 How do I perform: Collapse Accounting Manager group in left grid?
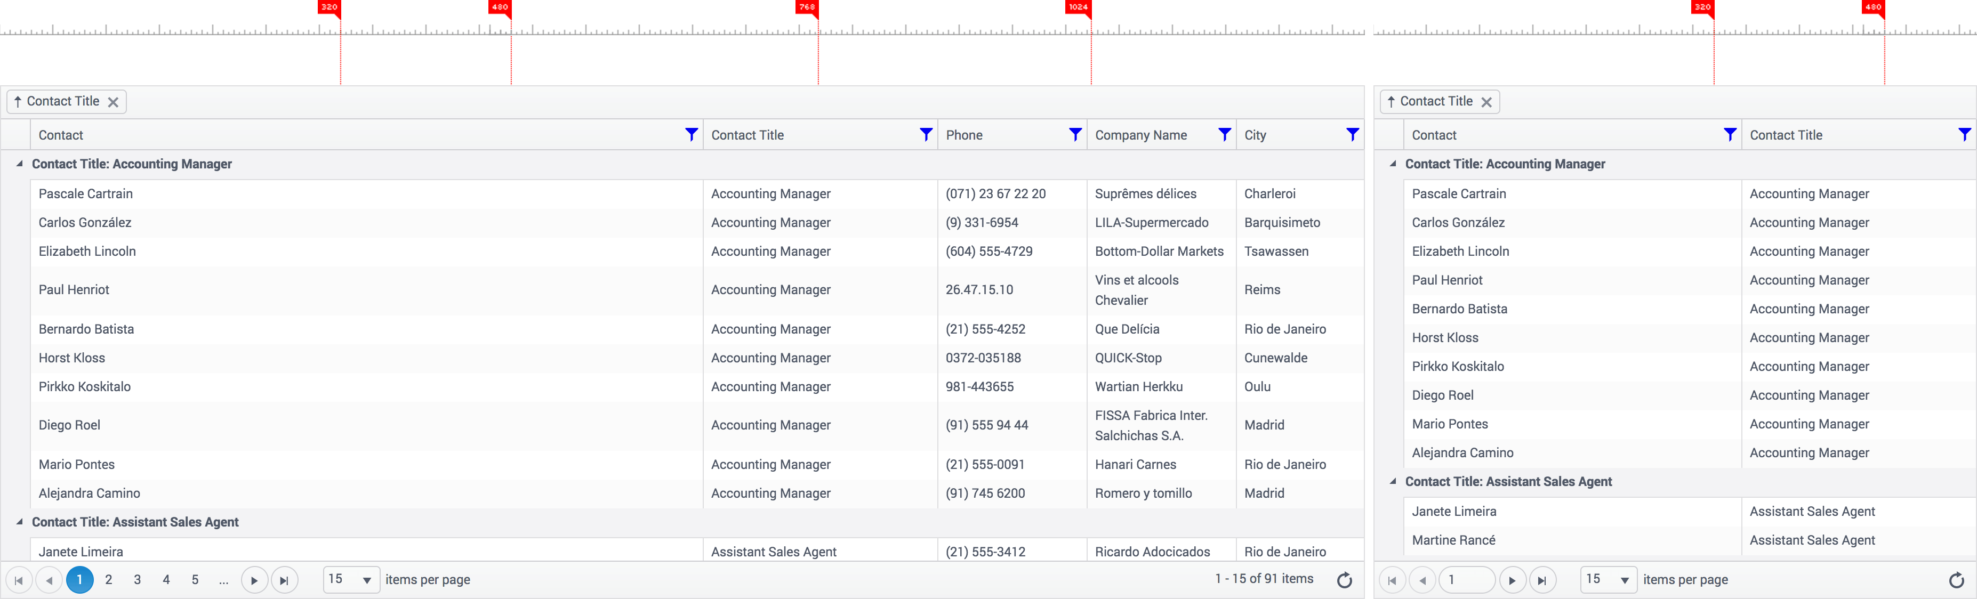(x=19, y=164)
